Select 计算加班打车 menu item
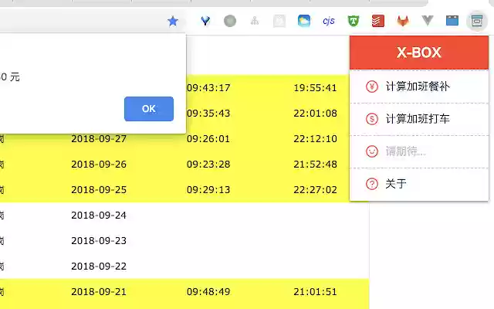494x309 pixels. [x=417, y=119]
